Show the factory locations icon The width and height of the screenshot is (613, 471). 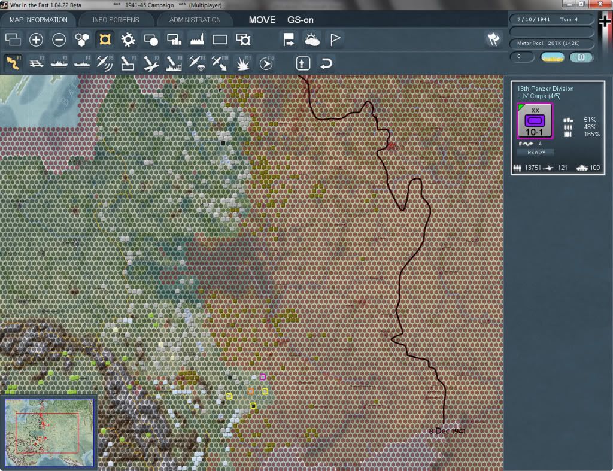[x=196, y=39]
